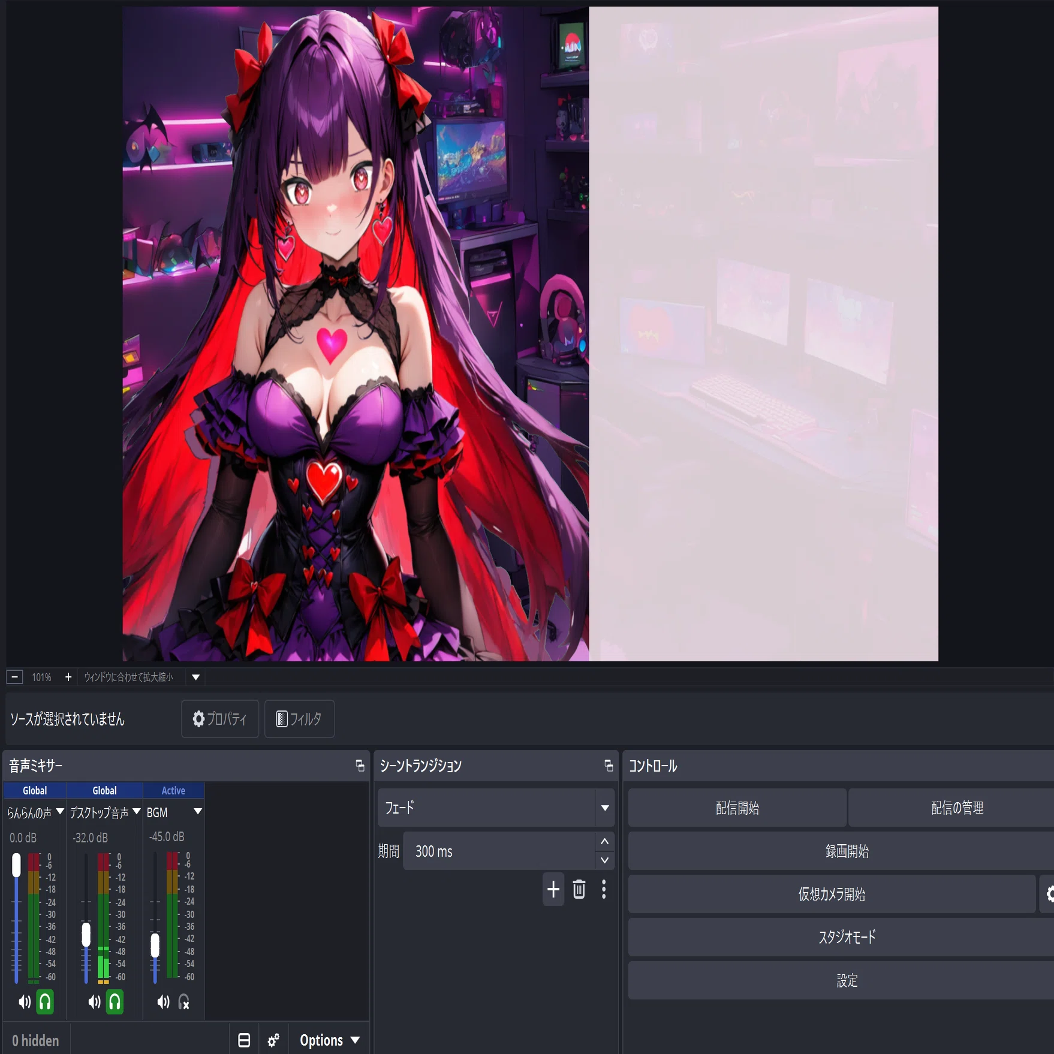Viewport: 1054px width, 1054px height.
Task: Adjust デスクトップ音声 volume fader
Action: tap(86, 935)
